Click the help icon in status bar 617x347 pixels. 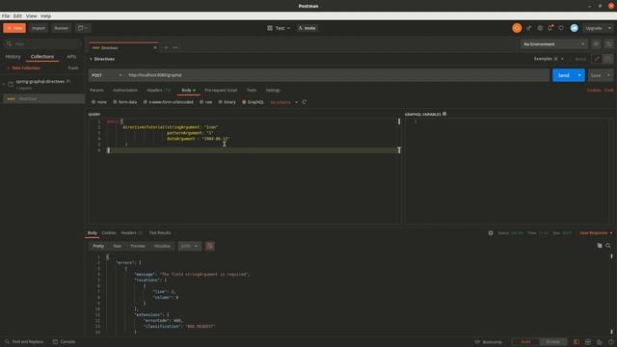[610, 342]
